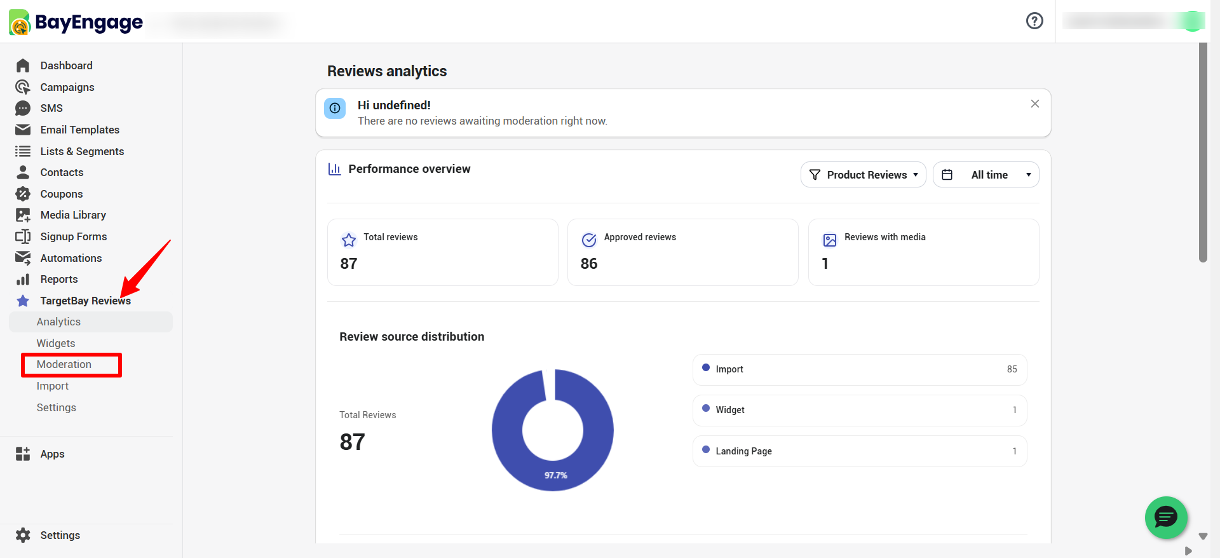
Task: Open the Analytics submenu item
Action: 91,322
